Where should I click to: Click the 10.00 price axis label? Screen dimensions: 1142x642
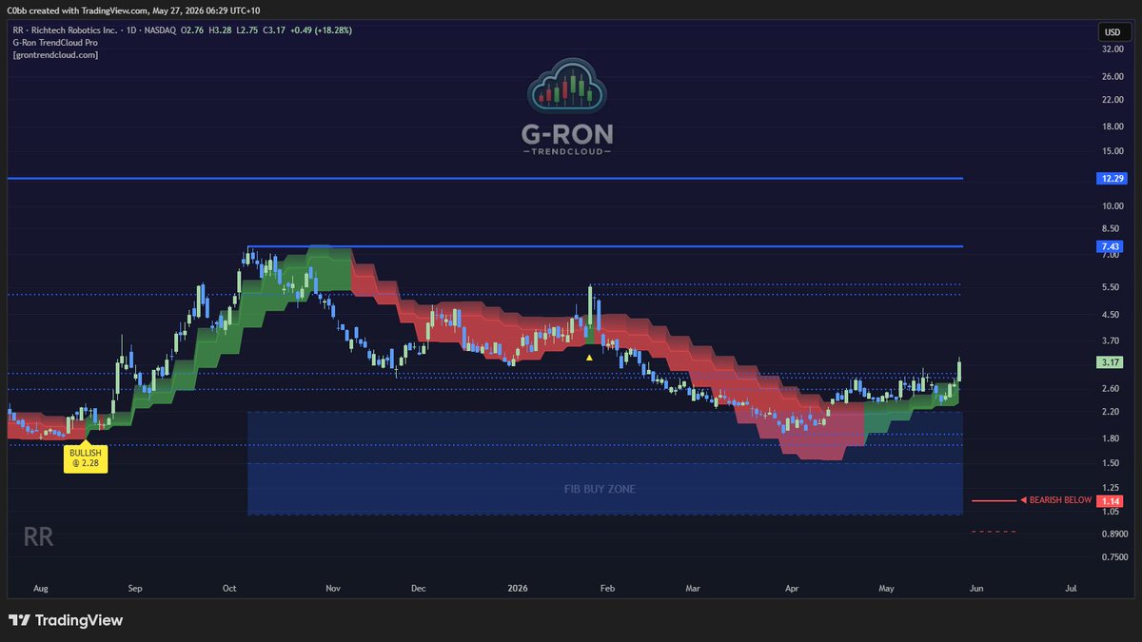coord(1112,205)
